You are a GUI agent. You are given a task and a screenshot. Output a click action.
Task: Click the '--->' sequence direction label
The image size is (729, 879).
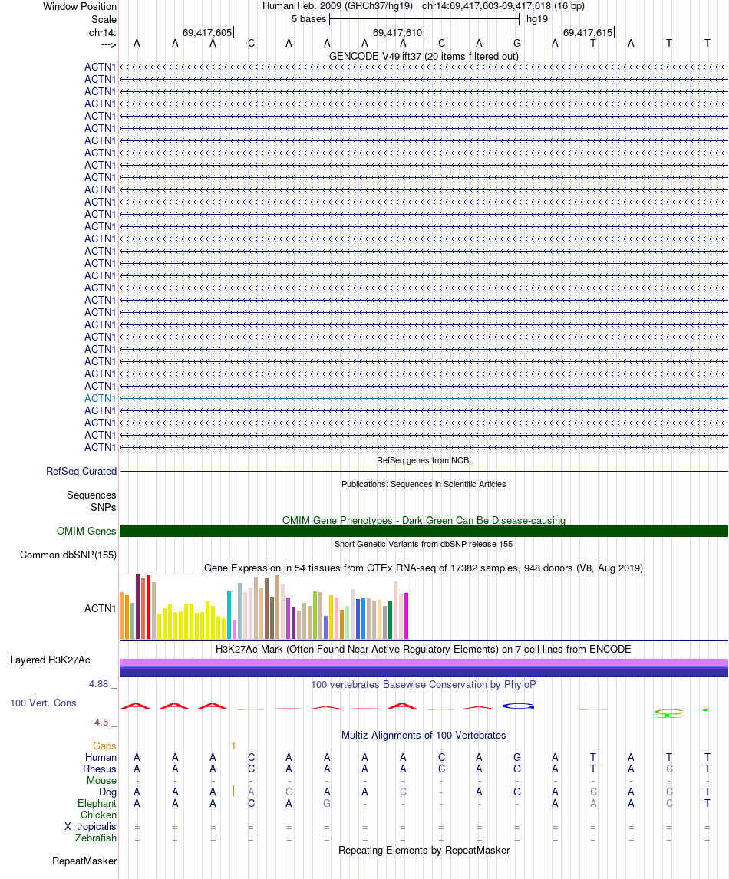coord(108,44)
